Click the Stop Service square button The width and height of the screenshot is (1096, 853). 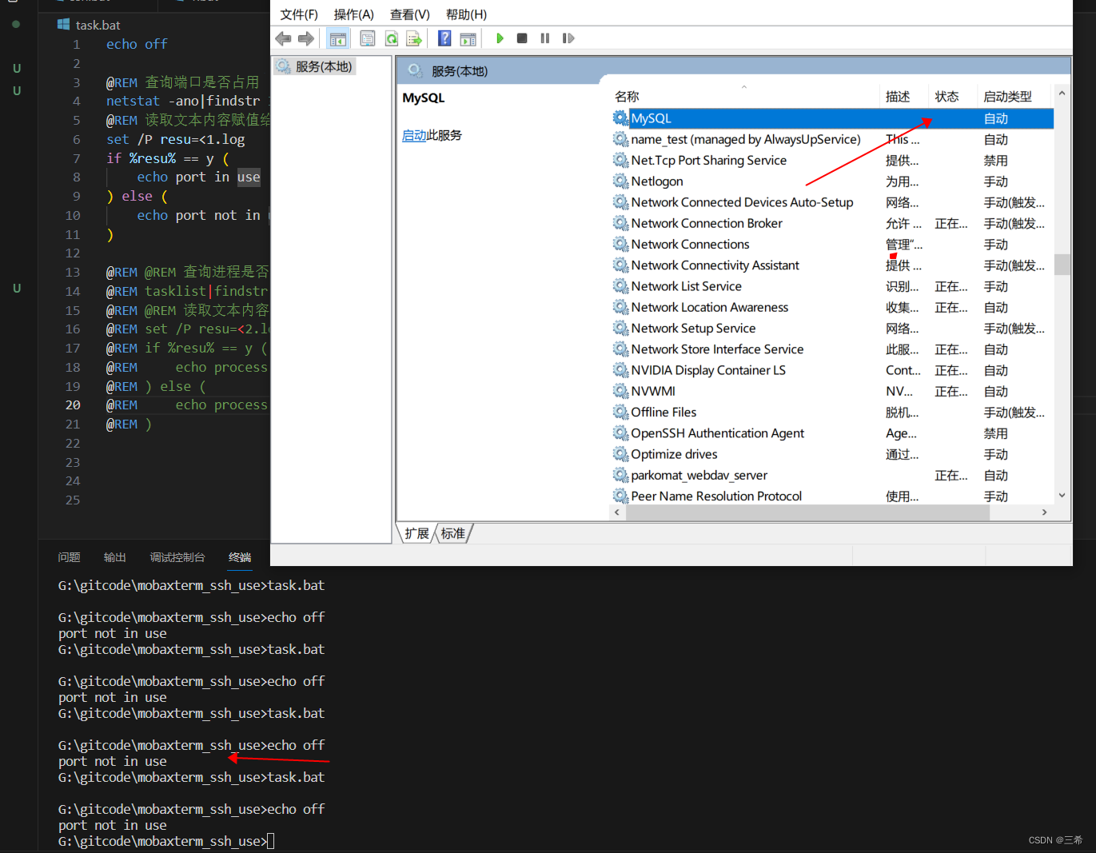pos(522,38)
